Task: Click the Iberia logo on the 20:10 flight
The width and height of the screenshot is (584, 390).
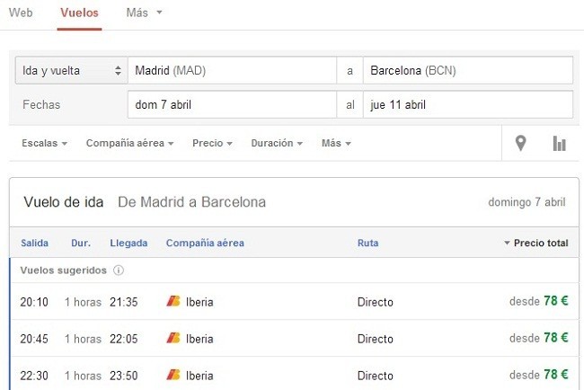Action: pos(173,301)
